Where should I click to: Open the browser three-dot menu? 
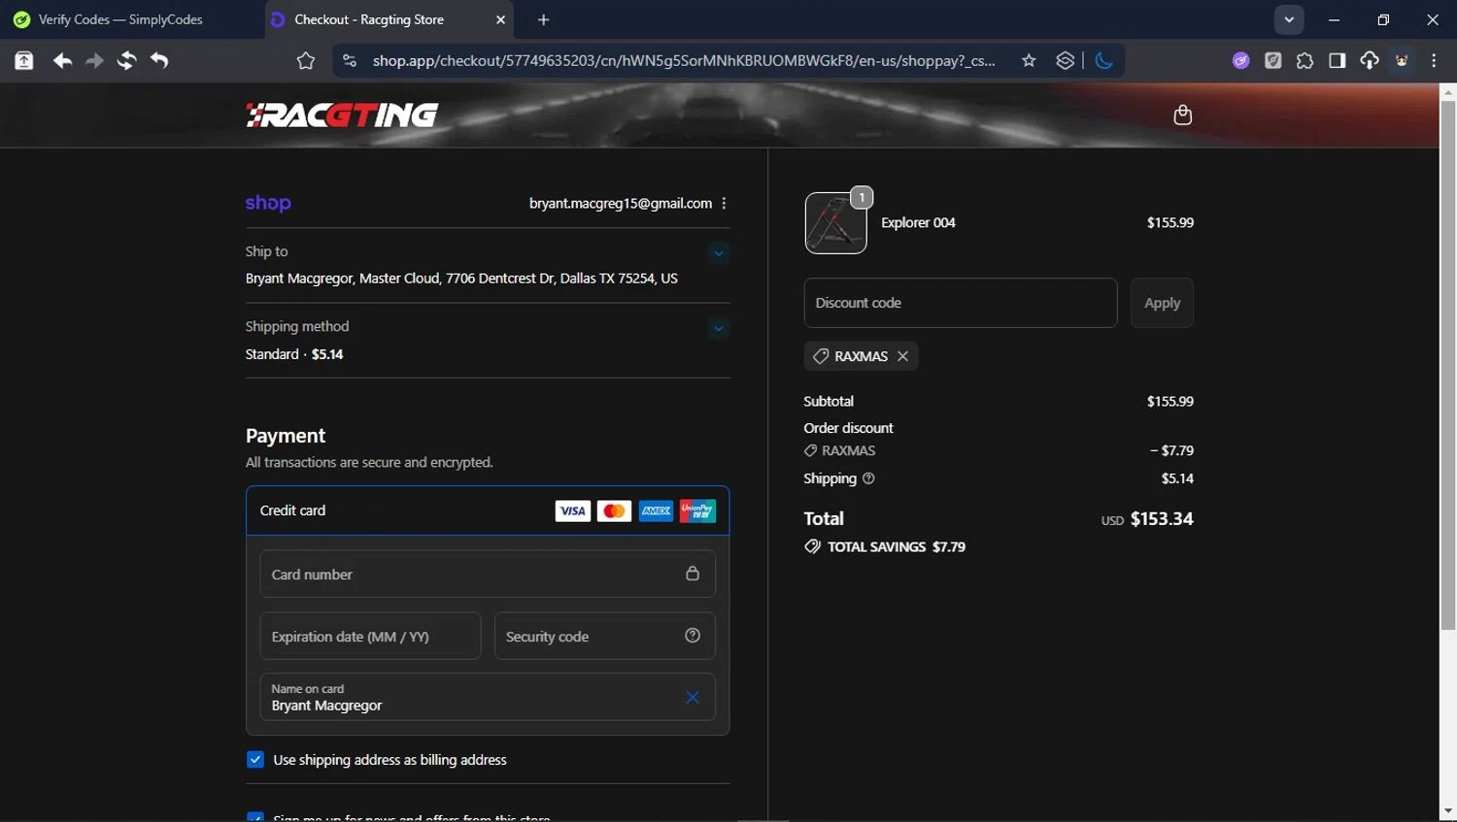(1434, 61)
